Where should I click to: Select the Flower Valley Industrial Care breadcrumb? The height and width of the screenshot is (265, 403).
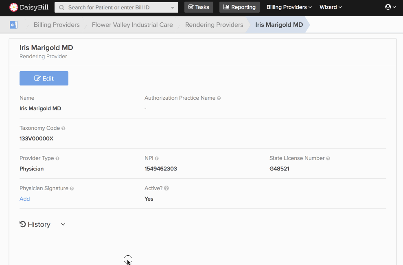pos(132,24)
